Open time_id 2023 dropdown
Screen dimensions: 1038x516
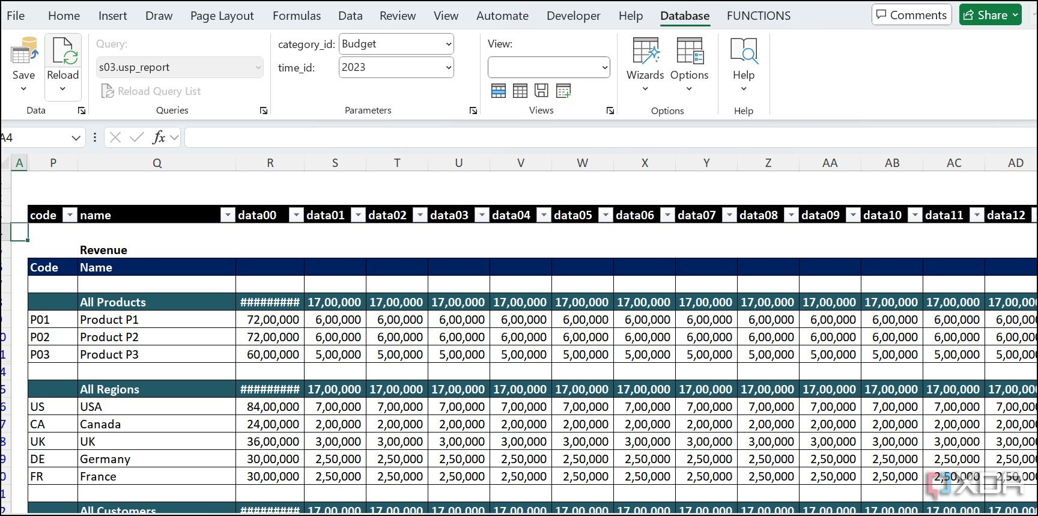pos(396,67)
